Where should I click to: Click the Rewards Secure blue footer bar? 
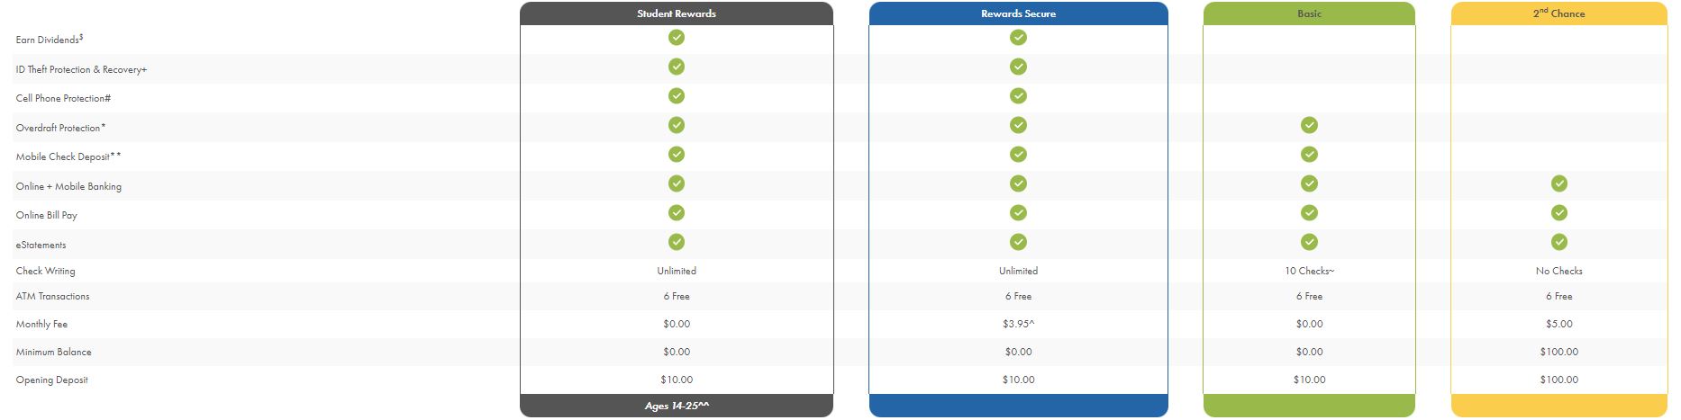[1018, 406]
